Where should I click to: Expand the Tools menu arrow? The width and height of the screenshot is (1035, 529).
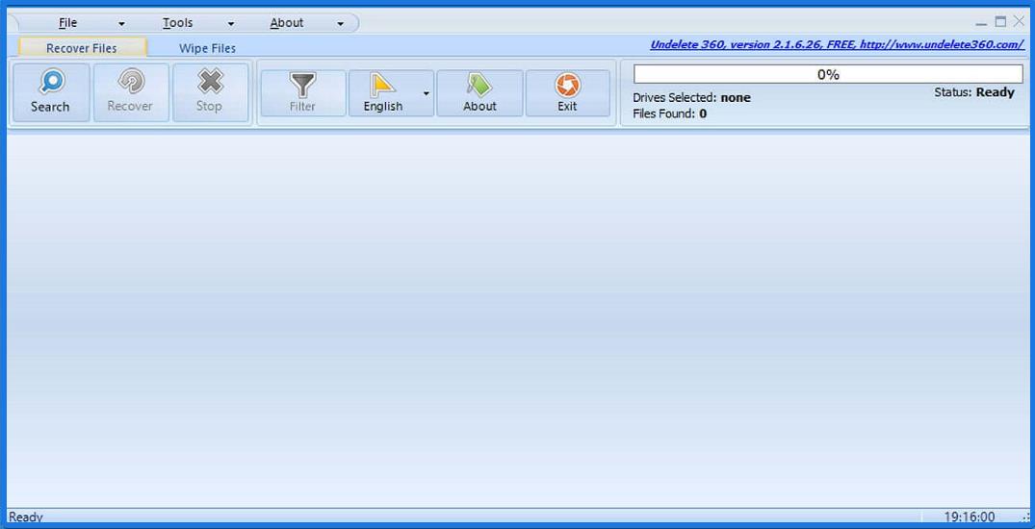point(231,24)
